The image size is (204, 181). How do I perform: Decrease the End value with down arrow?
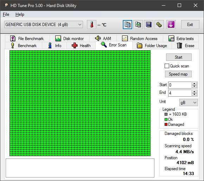click(x=194, y=95)
